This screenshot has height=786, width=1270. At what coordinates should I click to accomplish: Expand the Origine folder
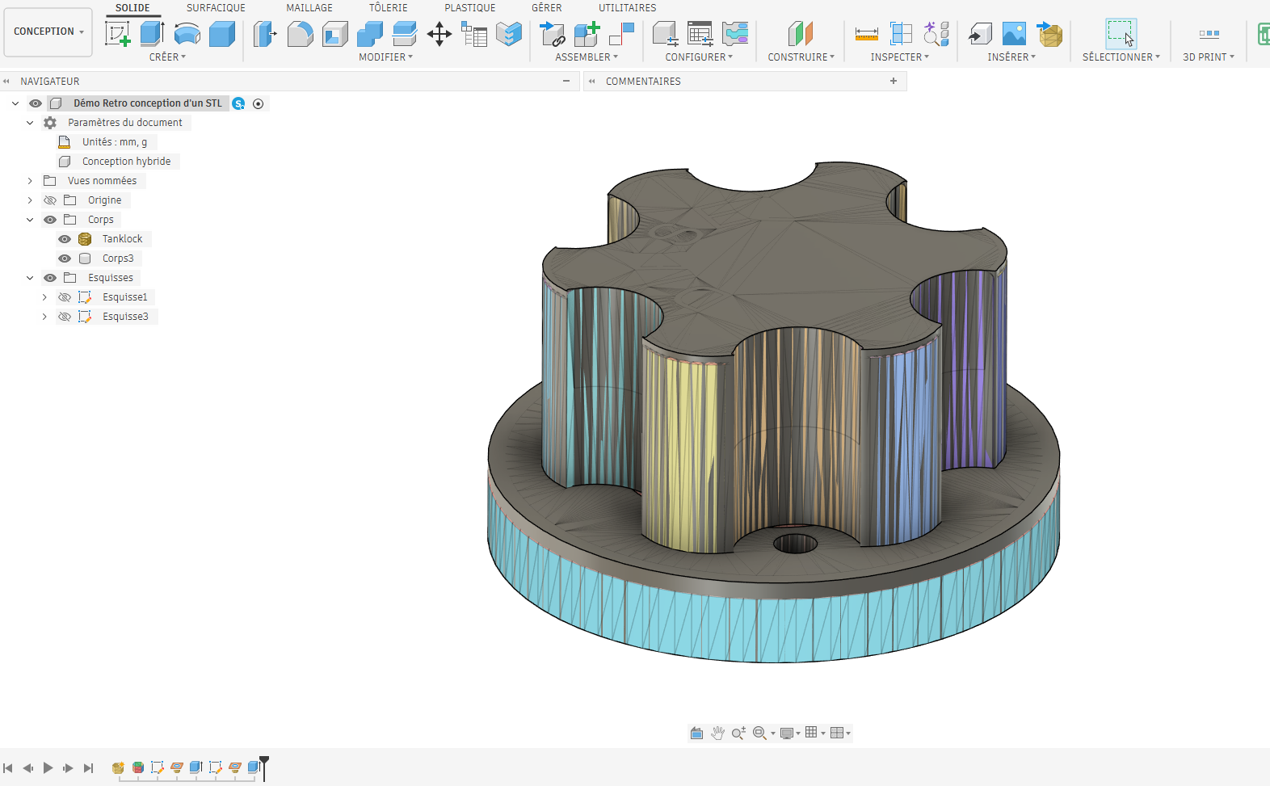(30, 200)
